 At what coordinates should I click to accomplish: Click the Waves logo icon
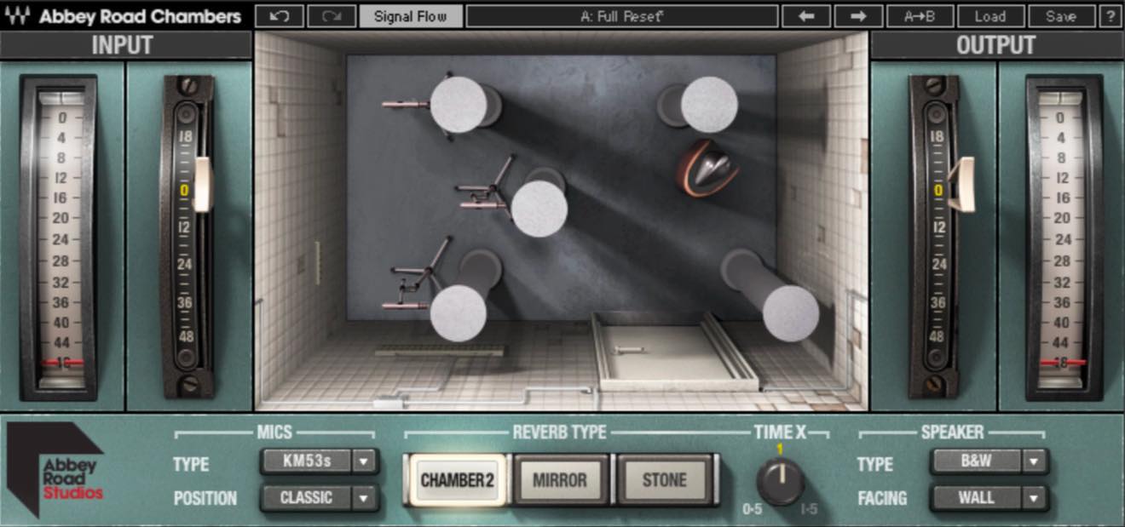click(15, 16)
